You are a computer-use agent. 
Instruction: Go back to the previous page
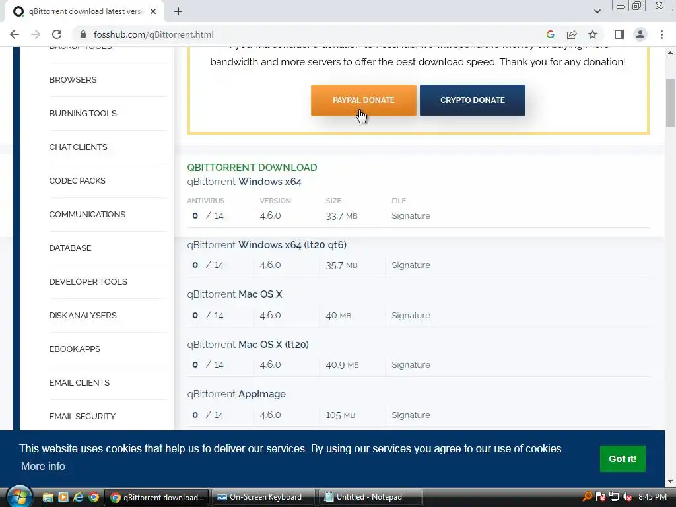coord(15,34)
